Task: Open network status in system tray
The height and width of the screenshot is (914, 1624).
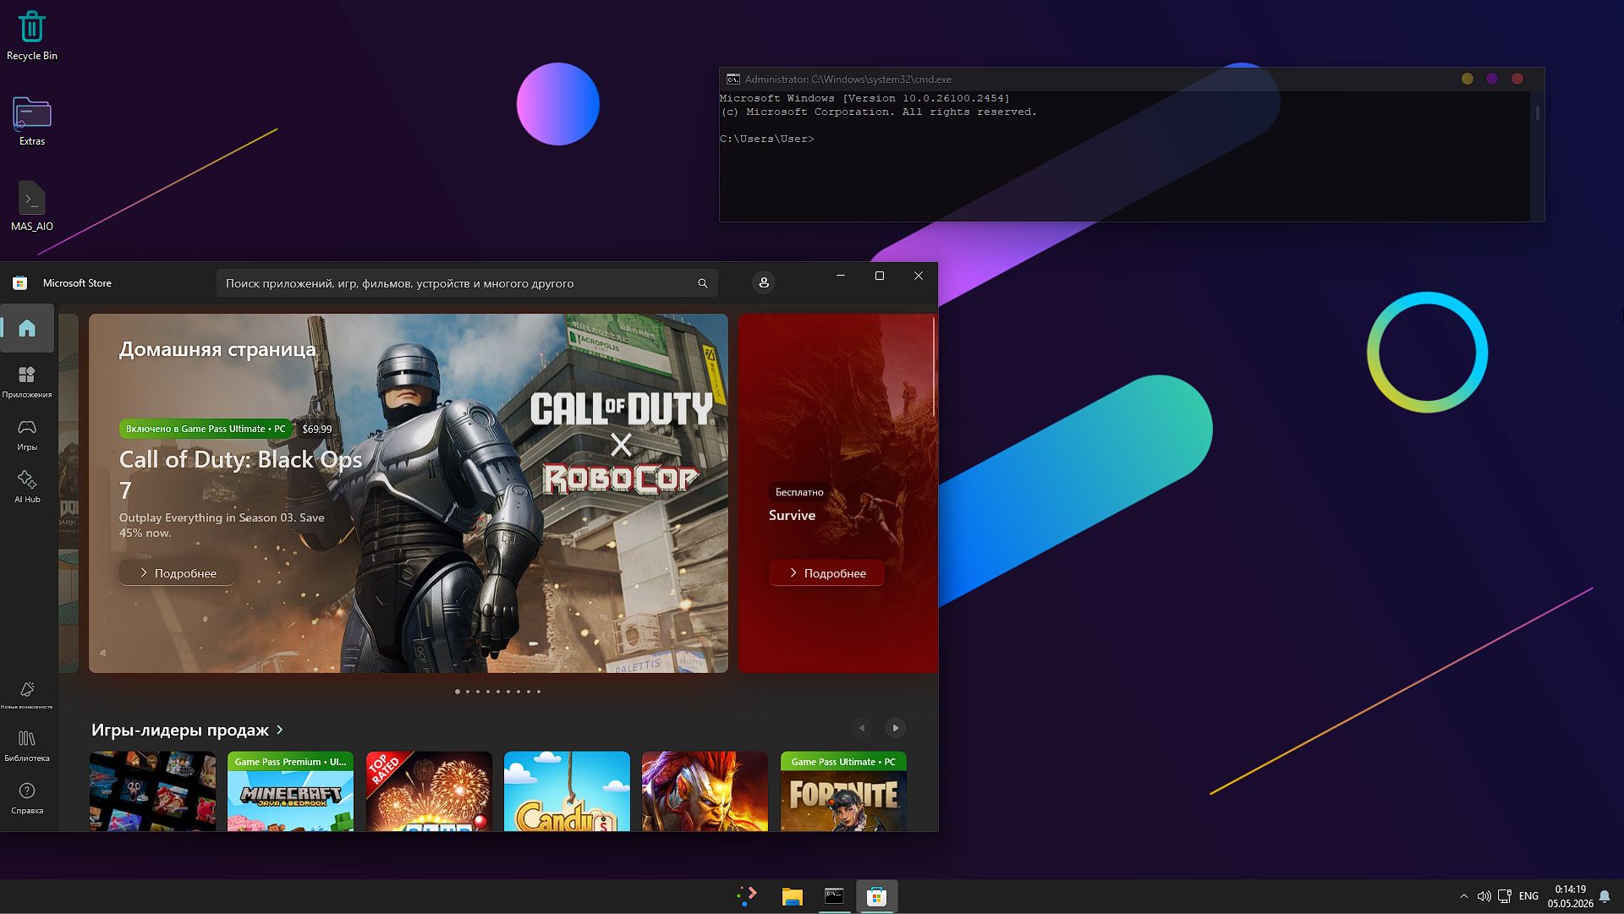Action: click(1504, 896)
